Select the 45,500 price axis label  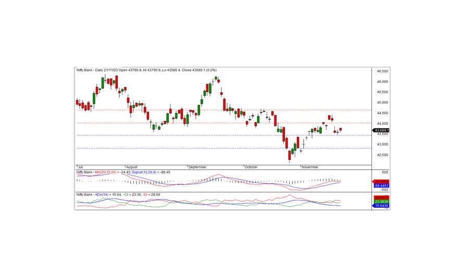(x=382, y=92)
